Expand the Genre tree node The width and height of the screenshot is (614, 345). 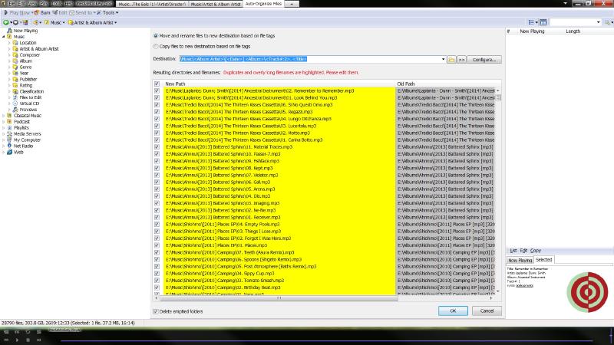tap(9, 67)
